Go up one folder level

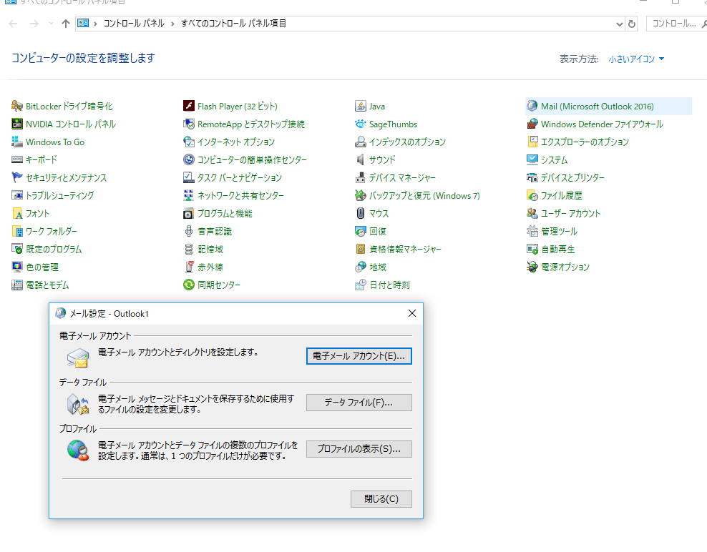(x=66, y=24)
